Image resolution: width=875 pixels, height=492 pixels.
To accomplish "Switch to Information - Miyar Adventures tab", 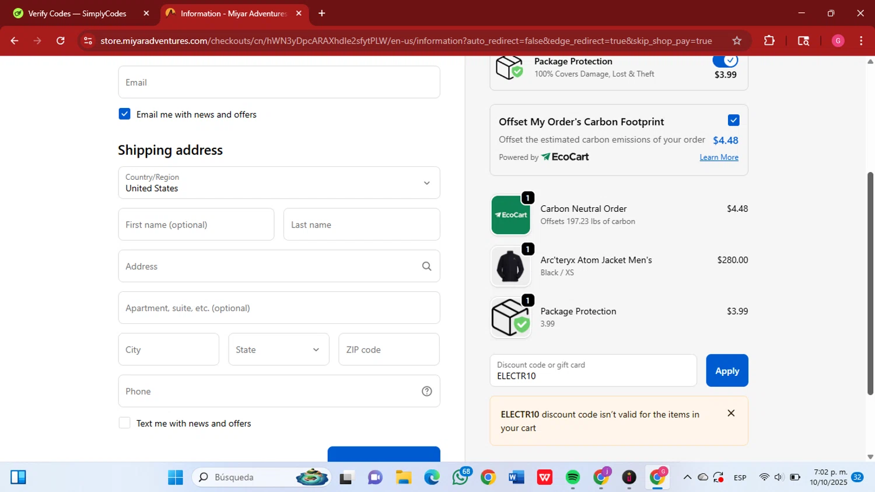I will (234, 13).
